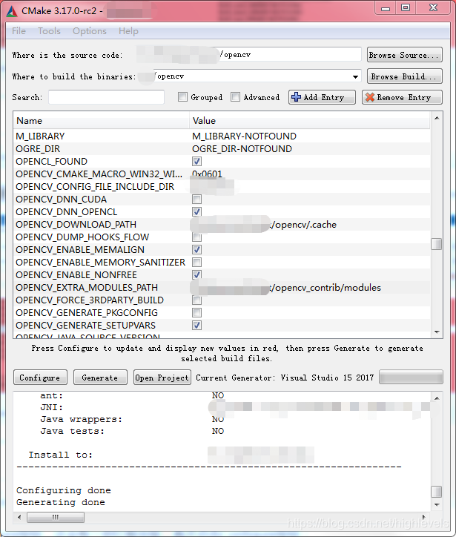
Task: Maximize the CMake window
Action: [406, 8]
